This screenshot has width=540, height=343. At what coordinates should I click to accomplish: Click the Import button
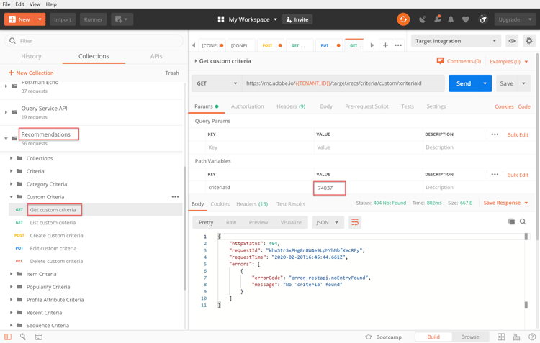63,19
